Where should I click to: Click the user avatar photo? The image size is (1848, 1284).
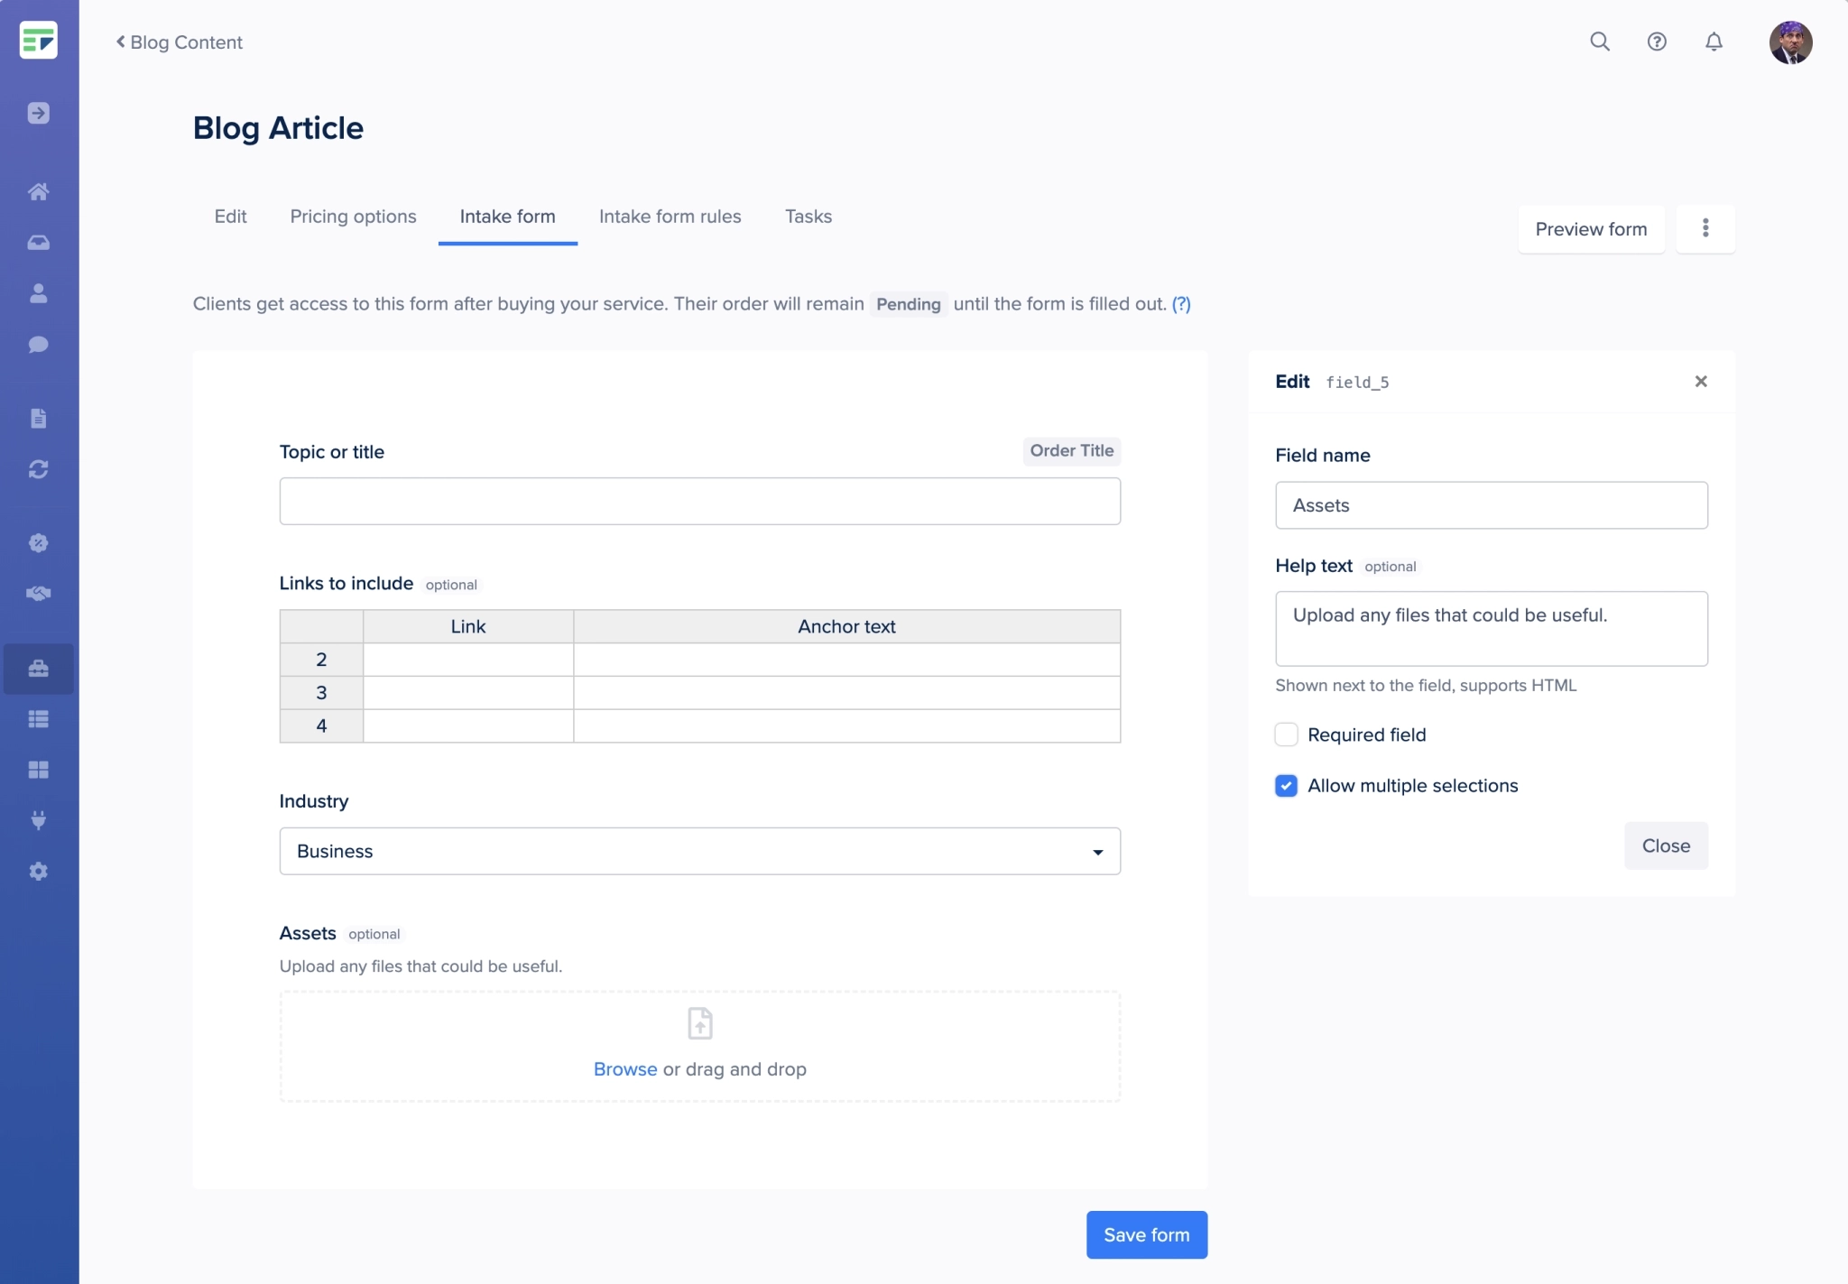click(1792, 42)
